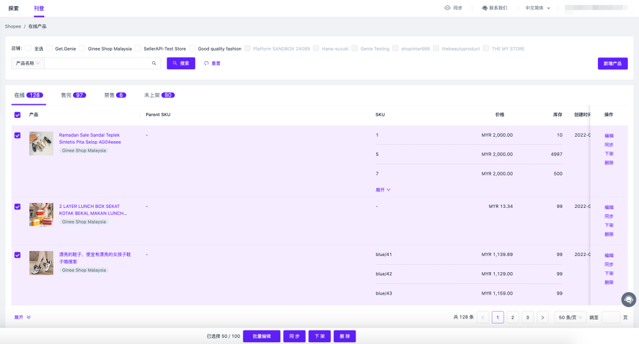
Task: Toggle the select-all checkbox in table header
Action: (x=17, y=115)
